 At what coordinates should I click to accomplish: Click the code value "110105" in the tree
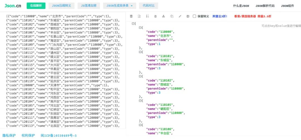tap(166, 105)
